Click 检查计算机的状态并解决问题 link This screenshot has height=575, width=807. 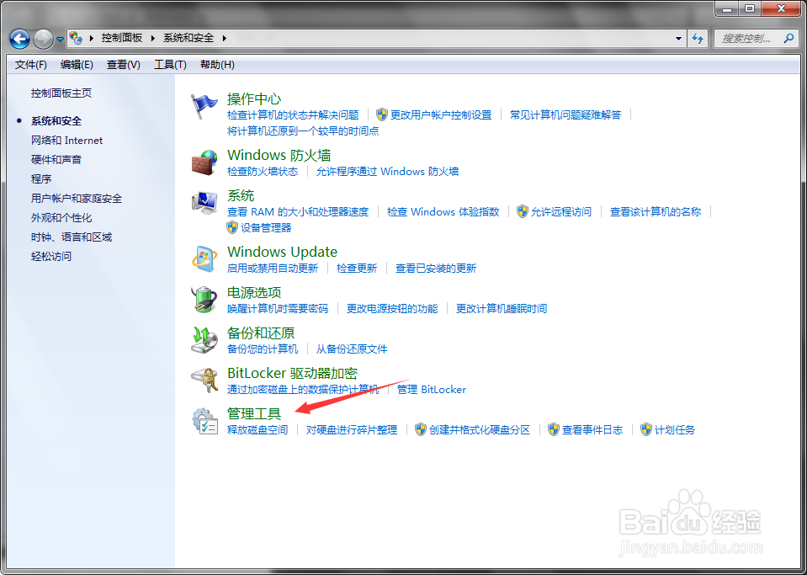pyautogui.click(x=293, y=114)
